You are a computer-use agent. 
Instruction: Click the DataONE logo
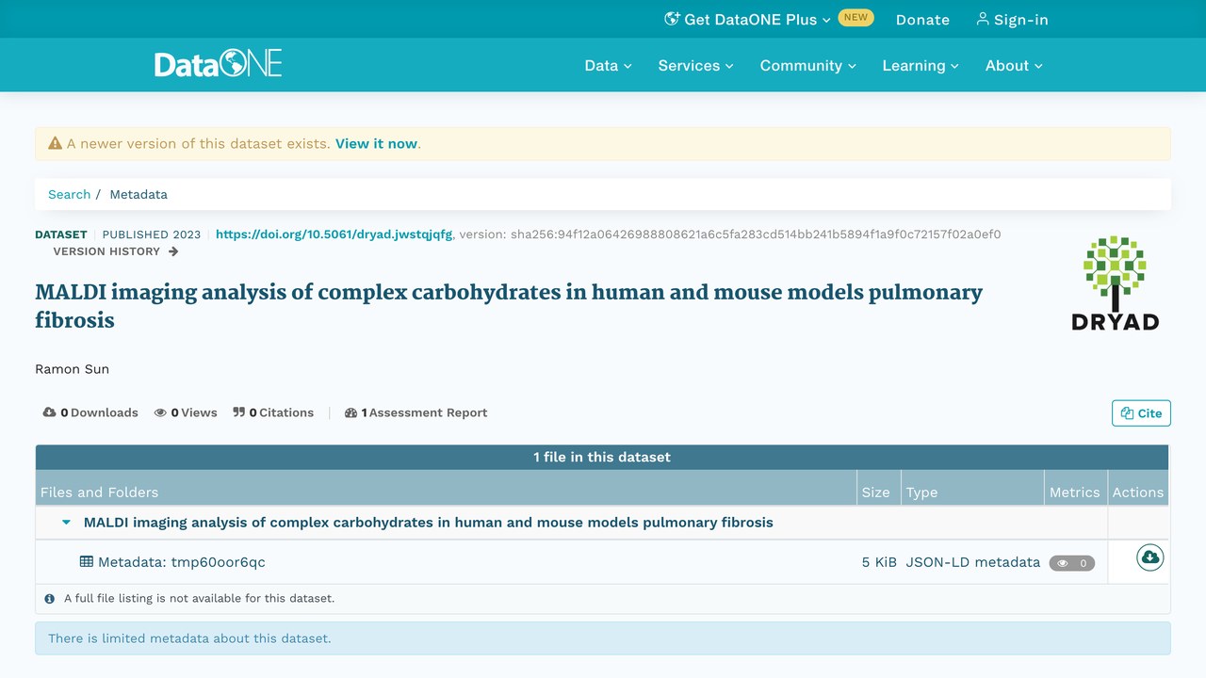[x=219, y=64]
